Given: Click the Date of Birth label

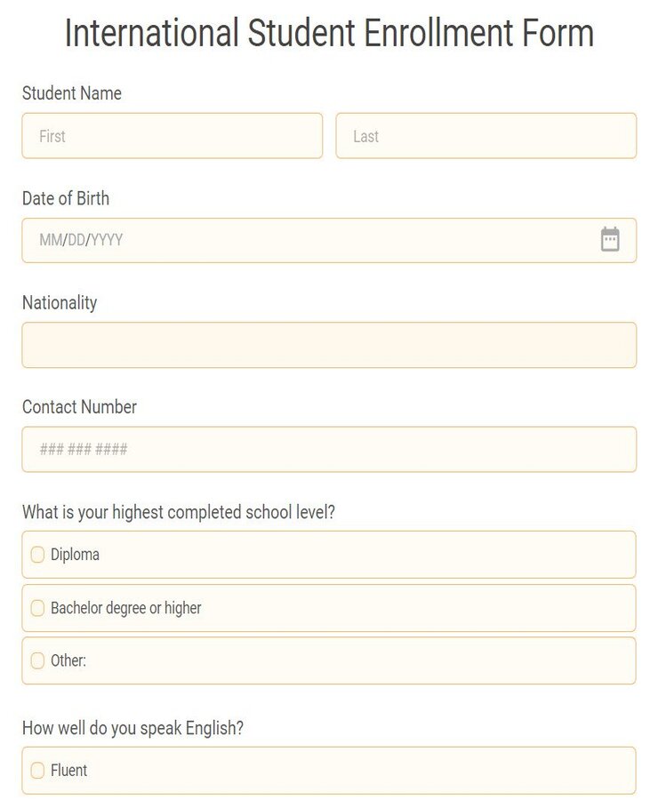Looking at the screenshot, I should tap(65, 199).
